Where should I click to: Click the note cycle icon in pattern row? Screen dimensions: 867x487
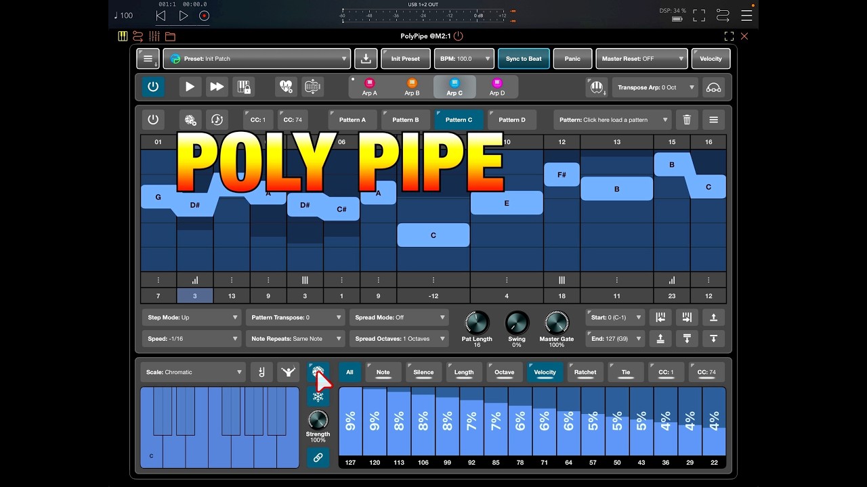tap(217, 120)
